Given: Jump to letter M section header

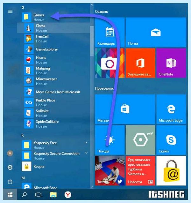Looking at the screenshot, I should 23,178.
